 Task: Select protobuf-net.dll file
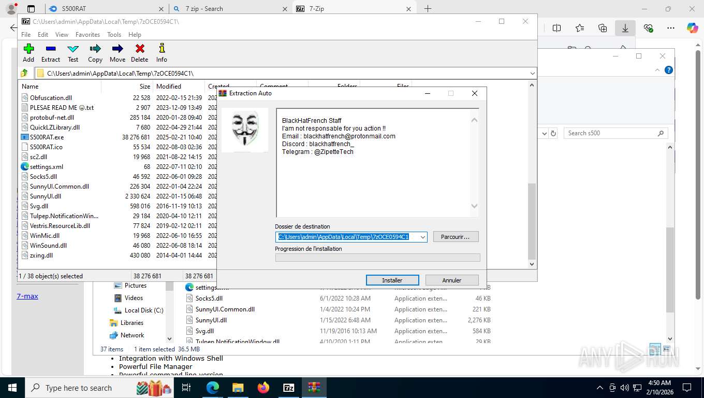click(x=52, y=117)
